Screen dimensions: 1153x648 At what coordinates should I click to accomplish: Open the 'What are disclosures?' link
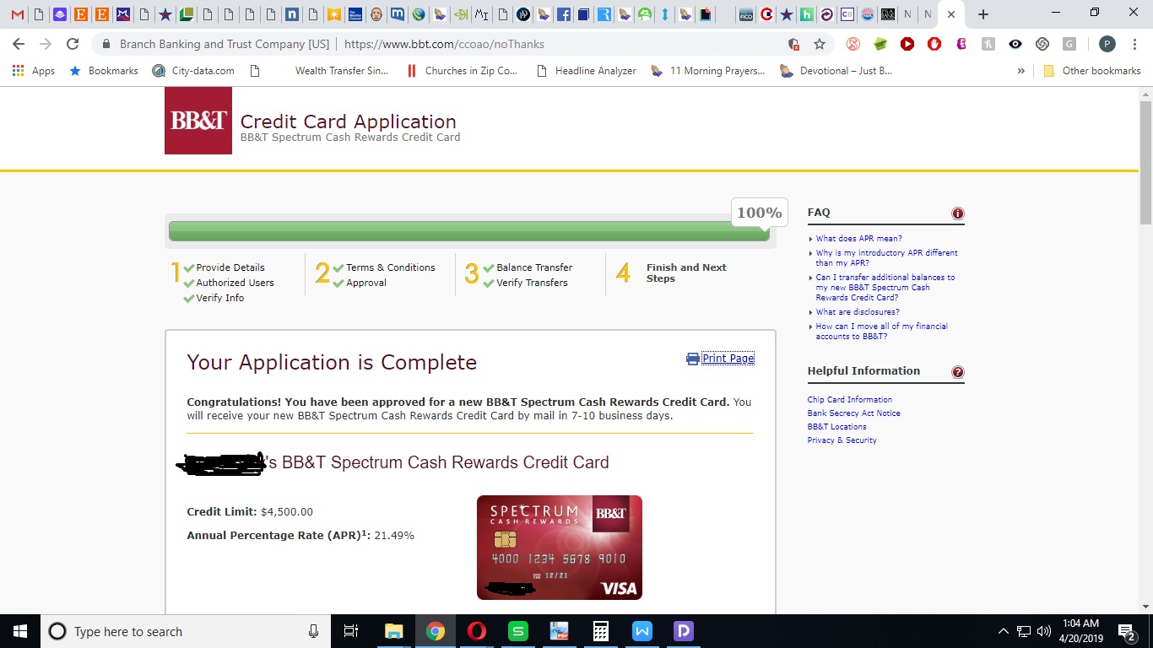point(858,312)
